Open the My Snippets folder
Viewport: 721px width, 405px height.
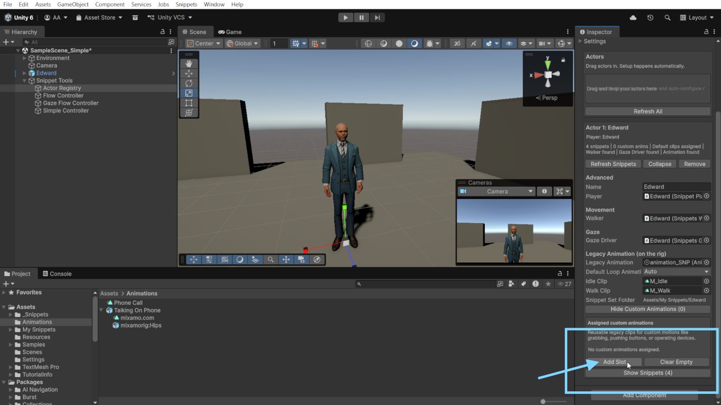click(x=39, y=330)
